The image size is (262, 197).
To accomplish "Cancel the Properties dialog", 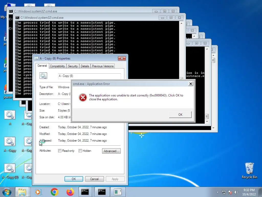I will click(94, 179).
